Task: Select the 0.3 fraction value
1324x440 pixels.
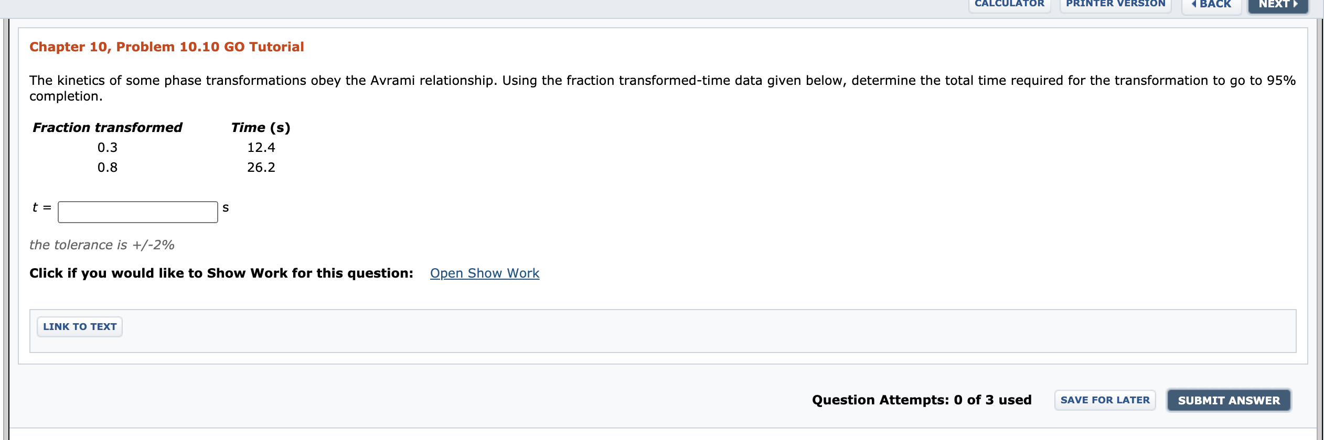Action: tap(108, 148)
